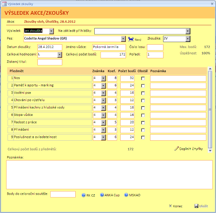Image resolution: width=216 pixels, height=213 pixels.
Task: Tick the Obstál checkbox for Nos
Action: coord(143,78)
